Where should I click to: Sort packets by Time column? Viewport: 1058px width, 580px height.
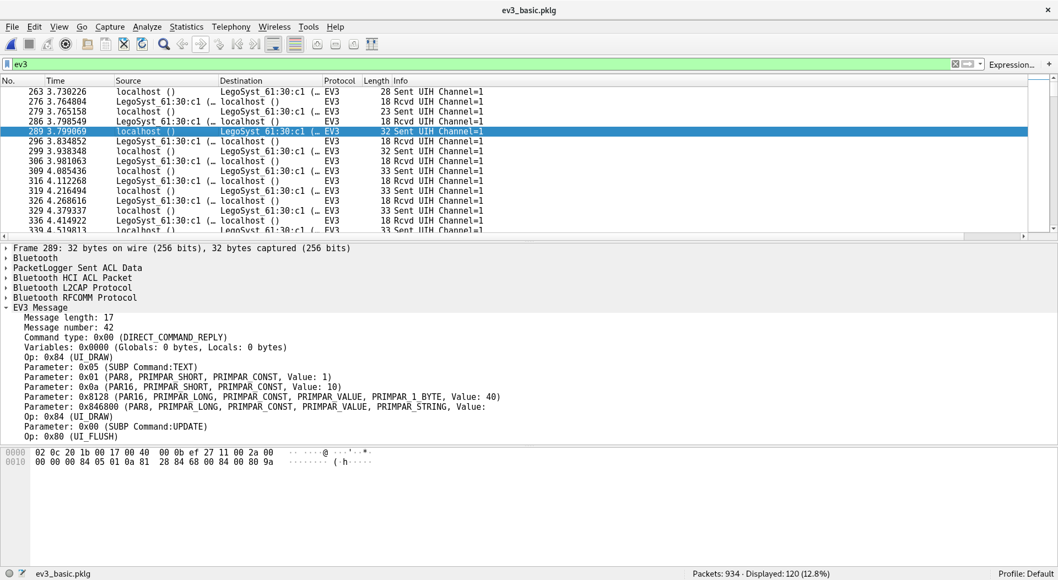click(x=79, y=81)
